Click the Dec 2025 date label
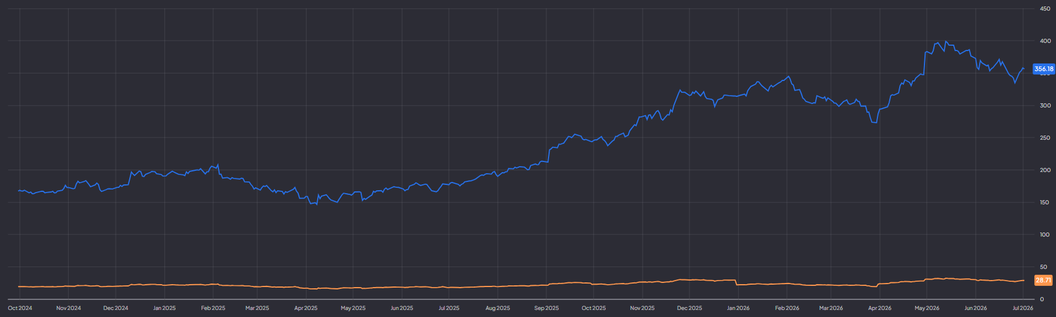Screen dimensions: 1056x317 [x=690, y=308]
